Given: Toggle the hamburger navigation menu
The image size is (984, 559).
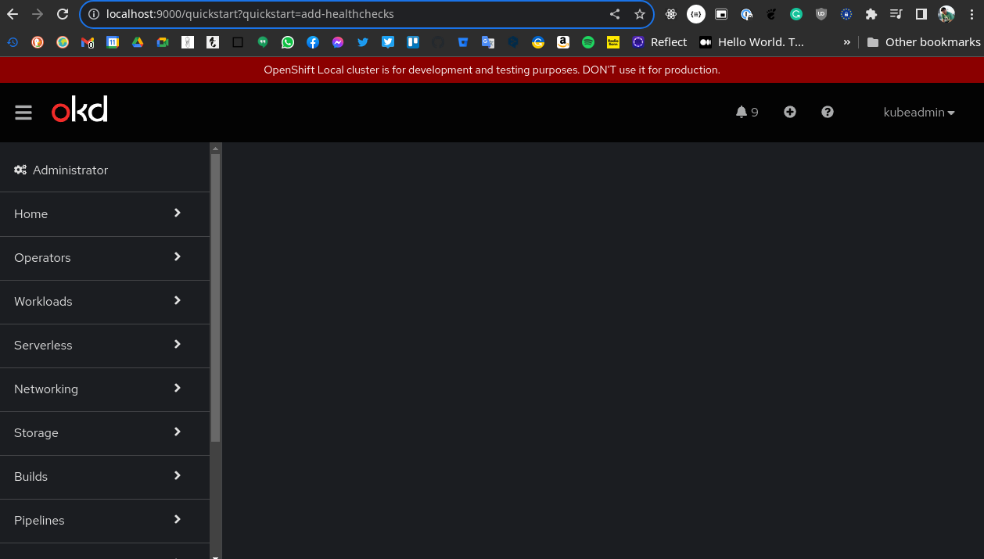Looking at the screenshot, I should click(x=23, y=113).
